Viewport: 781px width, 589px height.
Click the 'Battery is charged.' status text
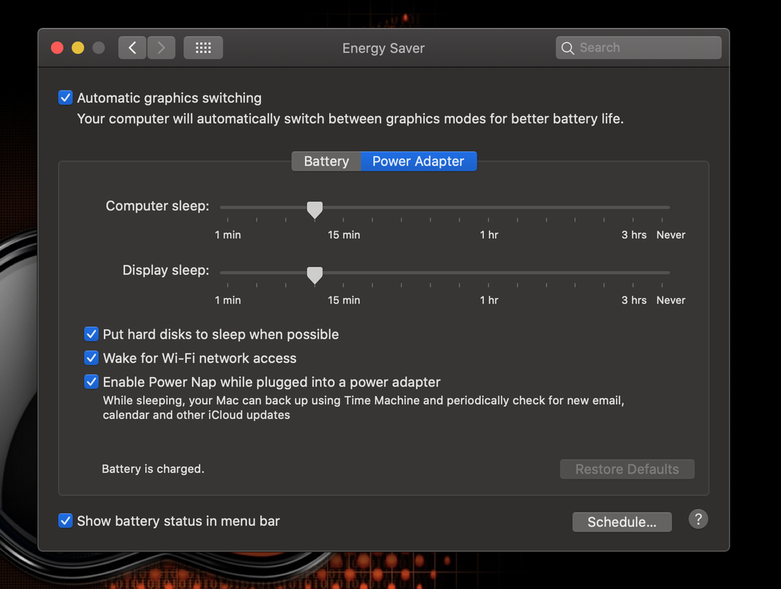point(153,469)
